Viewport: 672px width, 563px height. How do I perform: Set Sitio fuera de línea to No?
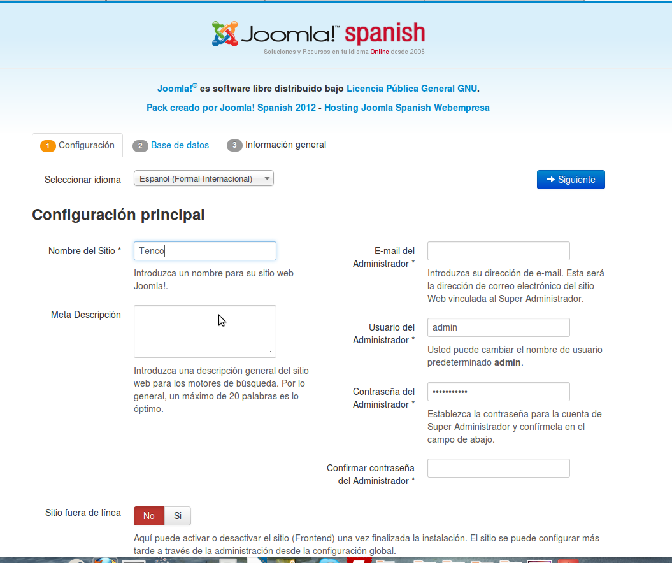[149, 516]
